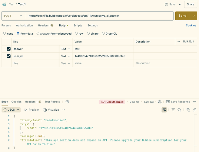Click the Test 1 request name
Viewport: 199px width, 152px height.
click(x=22, y=4)
